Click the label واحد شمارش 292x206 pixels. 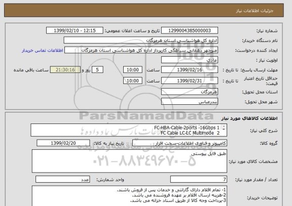click(110, 180)
